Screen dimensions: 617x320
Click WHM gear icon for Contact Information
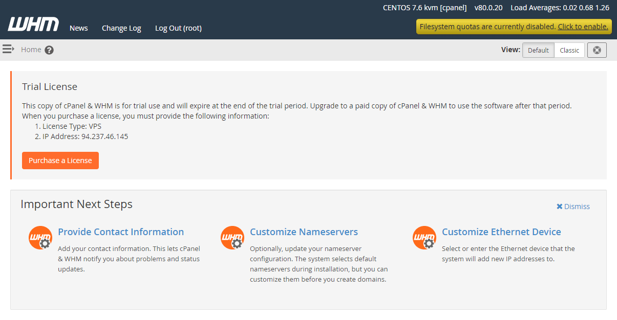[40, 238]
